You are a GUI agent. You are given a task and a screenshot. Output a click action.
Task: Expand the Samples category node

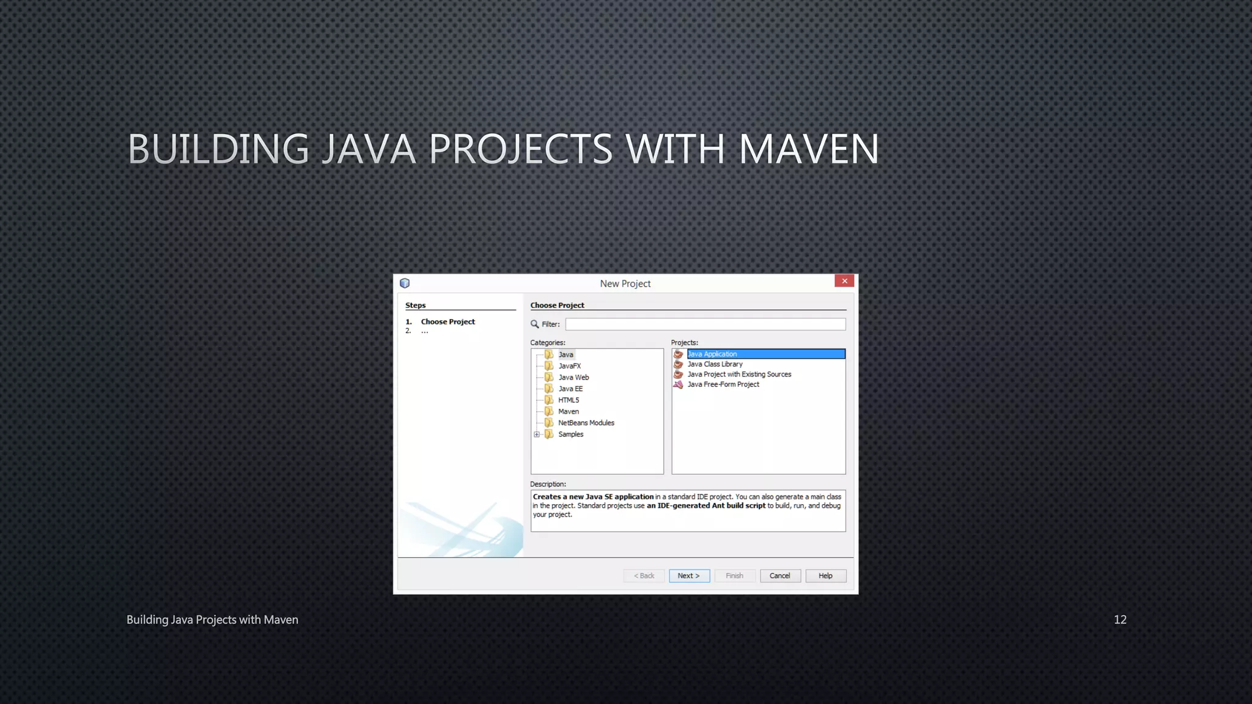[x=537, y=435]
